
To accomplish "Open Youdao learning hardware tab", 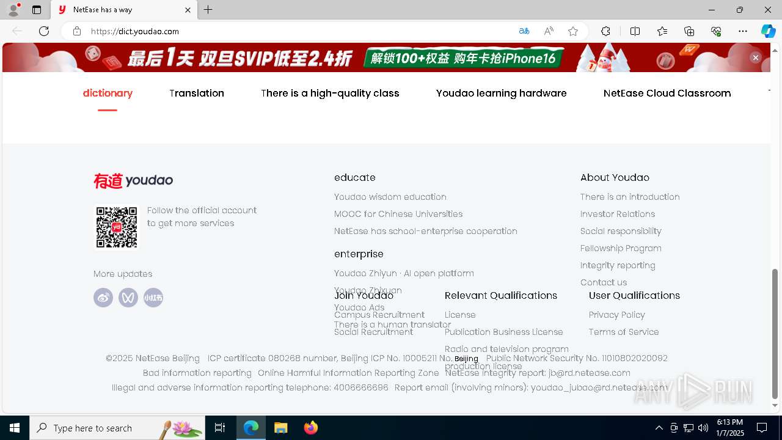I will 502,93.
